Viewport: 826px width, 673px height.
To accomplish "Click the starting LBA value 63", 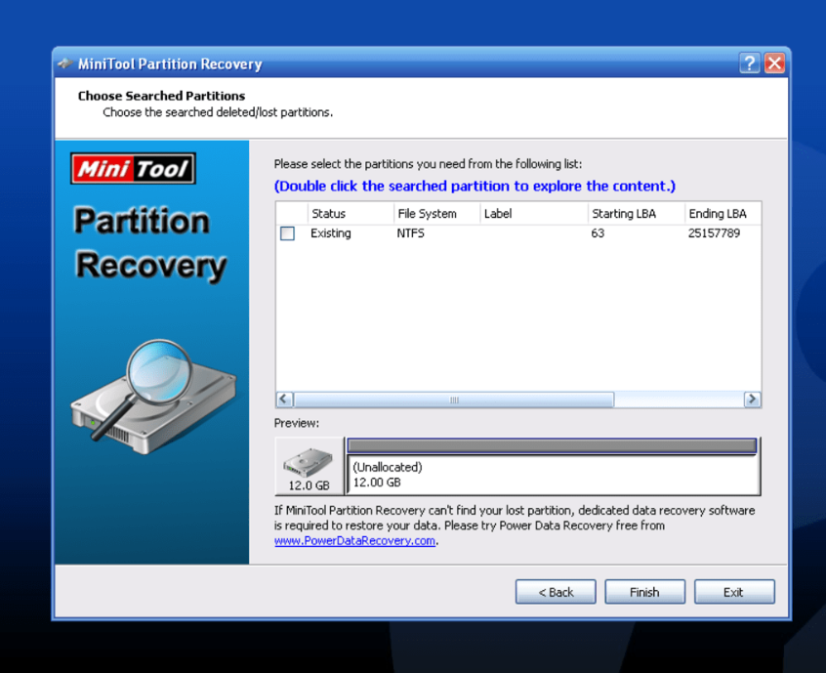I will pyautogui.click(x=598, y=233).
